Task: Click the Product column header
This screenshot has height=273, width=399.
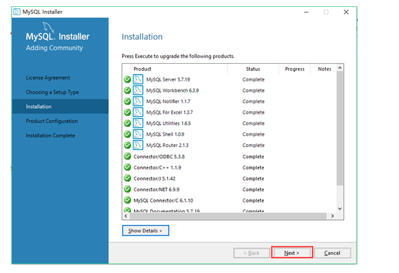Action: (142, 69)
